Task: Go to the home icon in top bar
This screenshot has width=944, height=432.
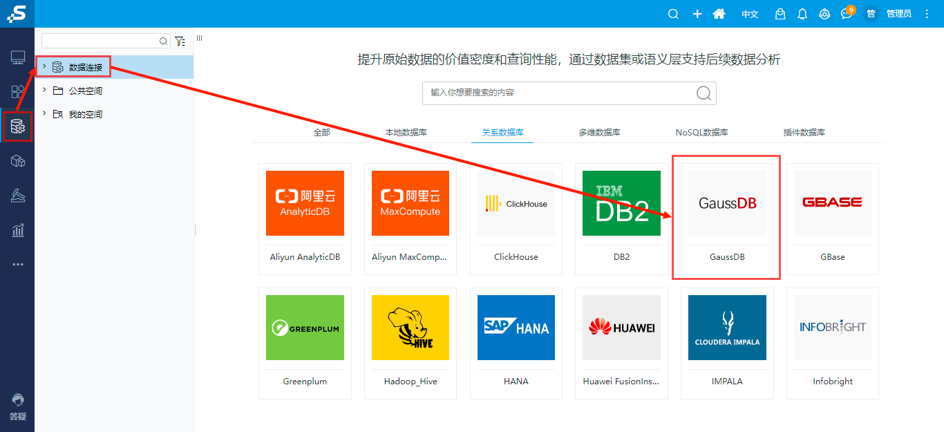Action: click(x=719, y=14)
